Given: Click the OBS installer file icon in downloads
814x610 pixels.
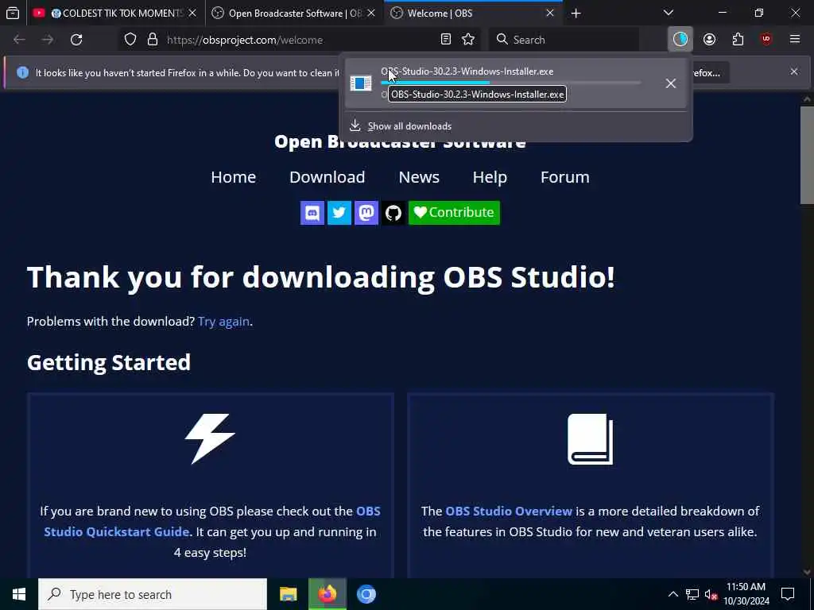Looking at the screenshot, I should click(361, 83).
